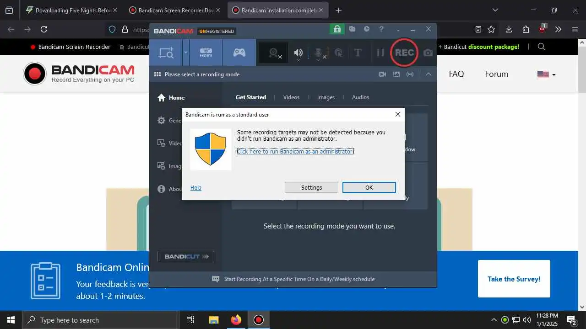Screen dimensions: 586x329
Task: Open the Bandicam scheduler clock icon
Action: coord(367,29)
